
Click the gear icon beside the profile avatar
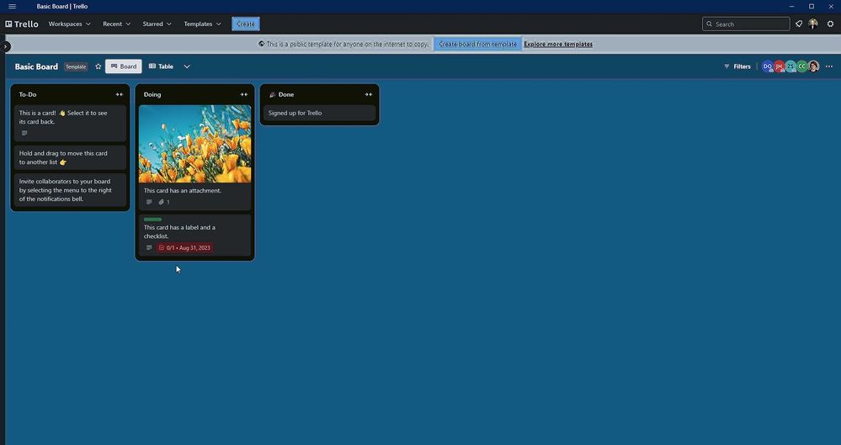830,24
